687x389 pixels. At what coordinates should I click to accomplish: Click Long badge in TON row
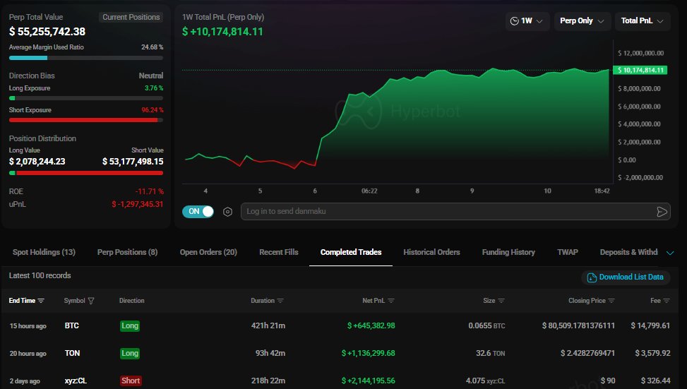tap(130, 354)
